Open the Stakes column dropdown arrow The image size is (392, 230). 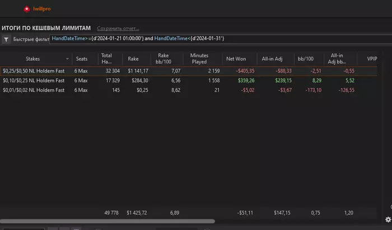pos(68,59)
